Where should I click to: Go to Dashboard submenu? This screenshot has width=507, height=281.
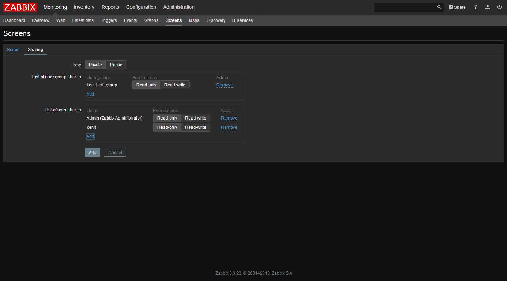coord(14,20)
